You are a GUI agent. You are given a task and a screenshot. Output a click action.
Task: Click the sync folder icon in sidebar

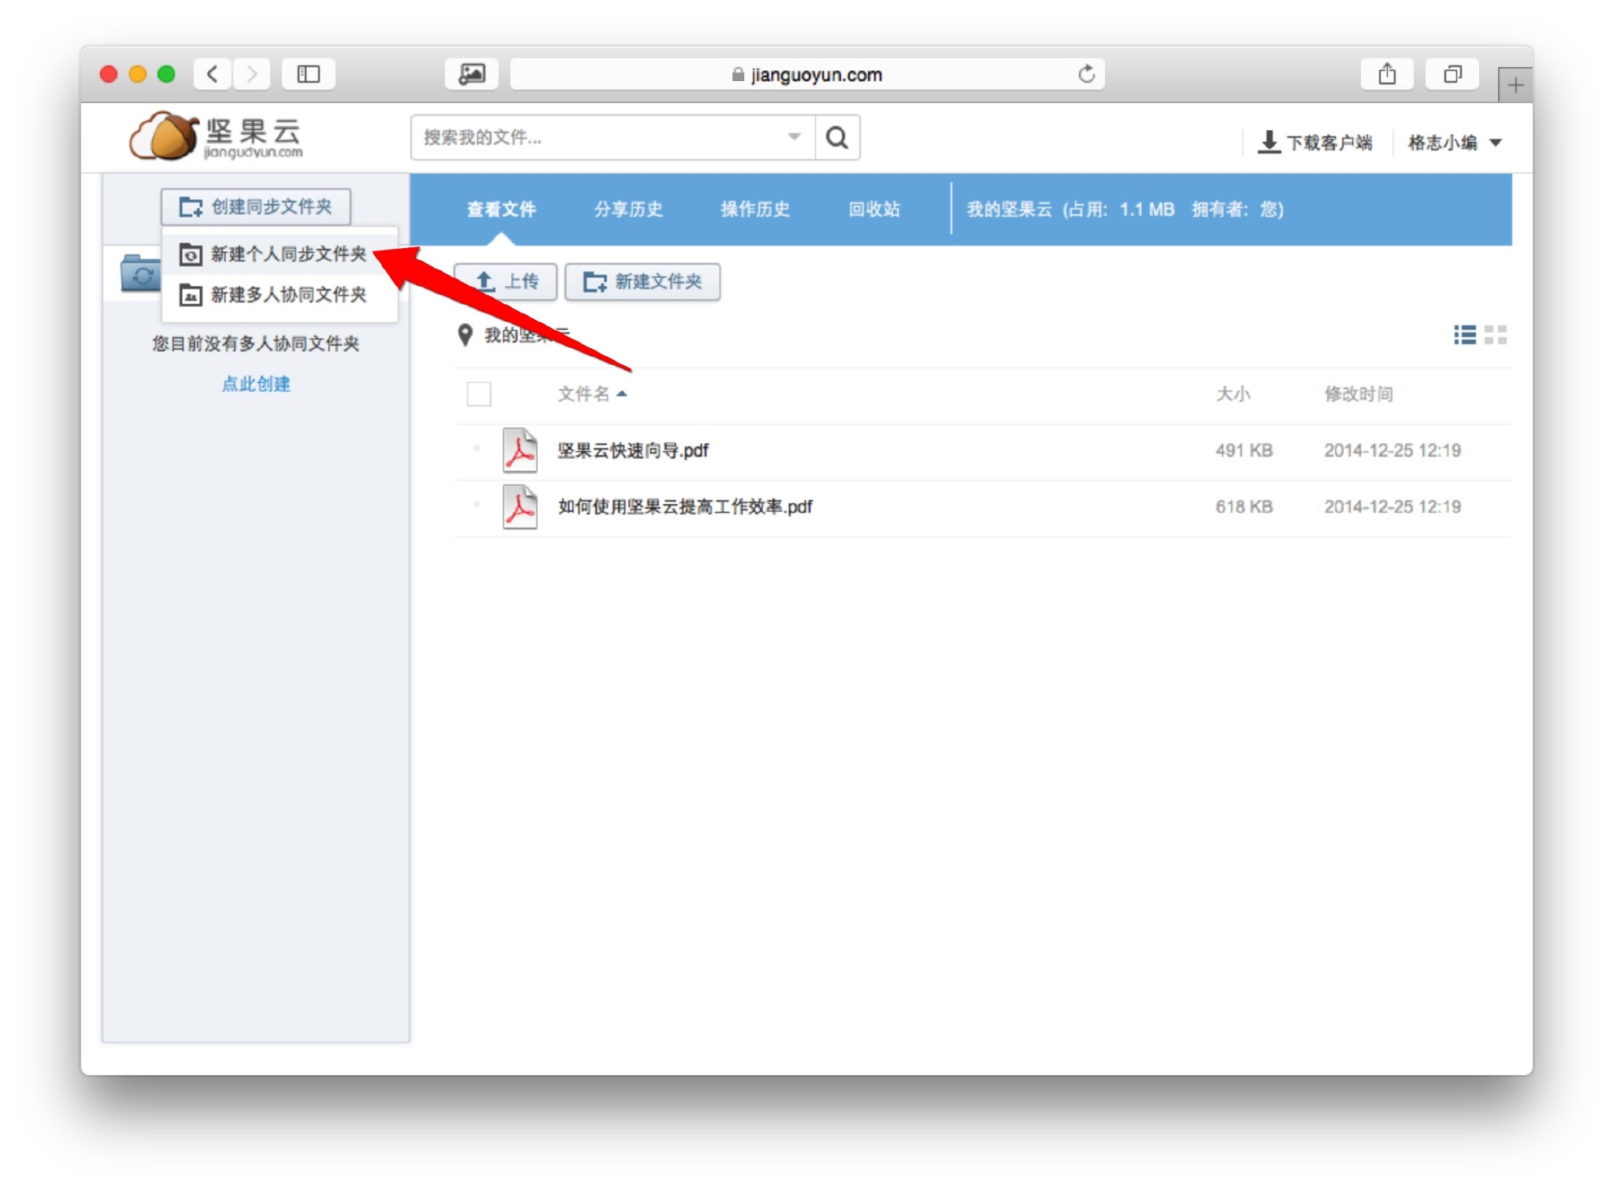[140, 274]
